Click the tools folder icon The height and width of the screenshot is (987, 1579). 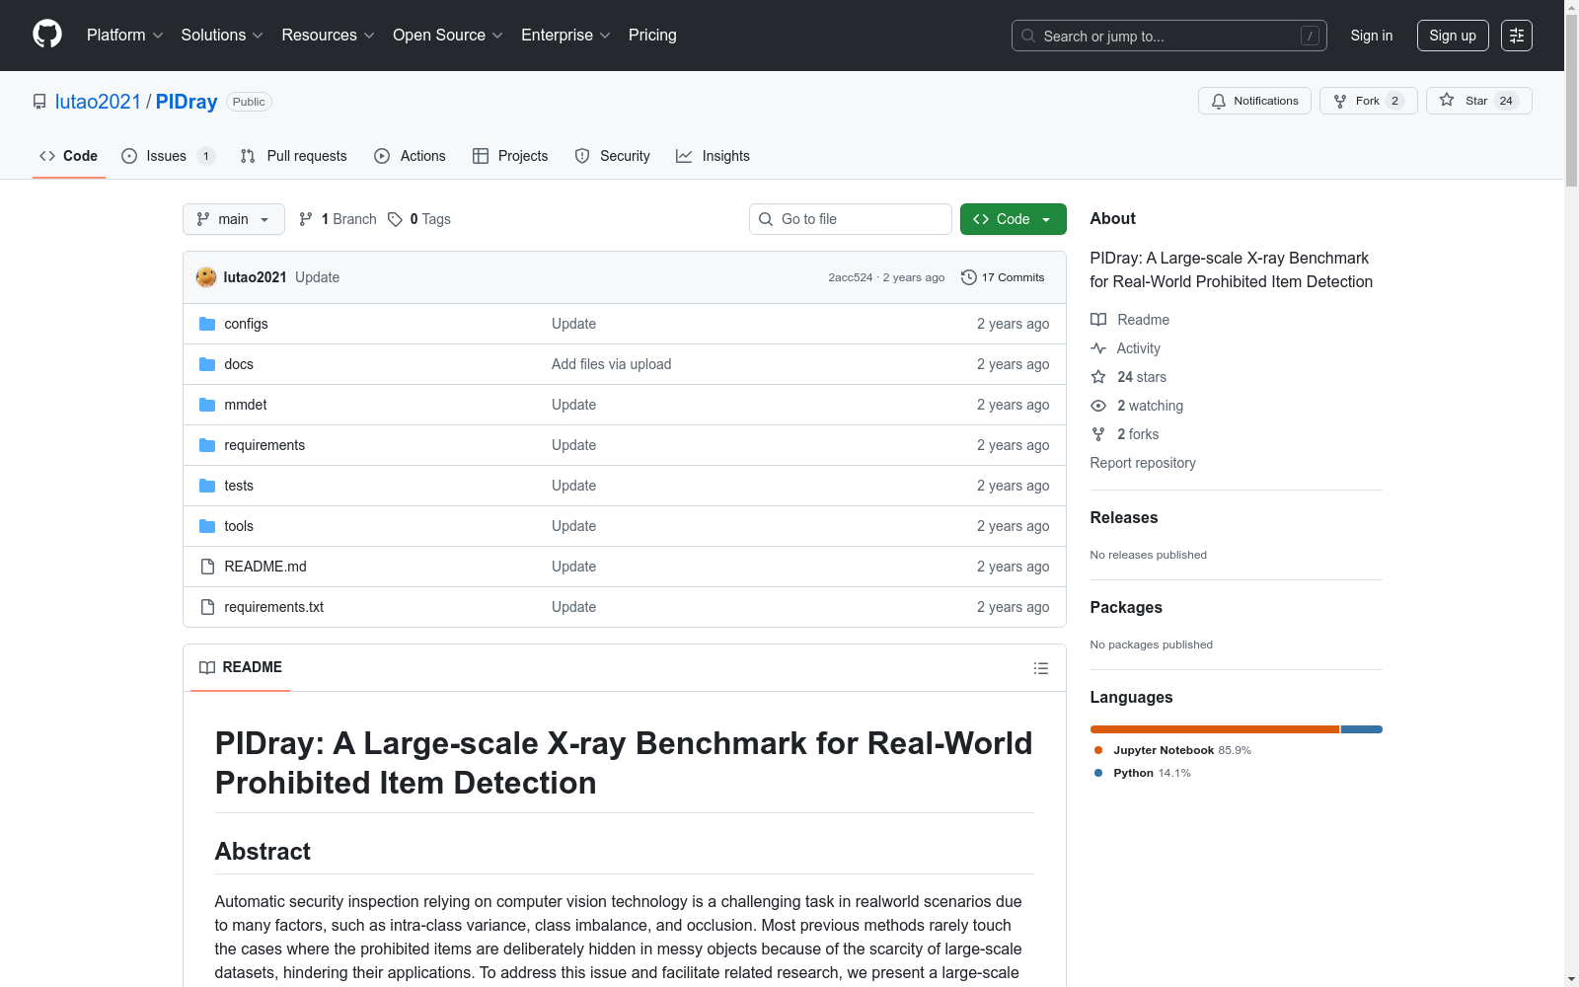point(207,526)
